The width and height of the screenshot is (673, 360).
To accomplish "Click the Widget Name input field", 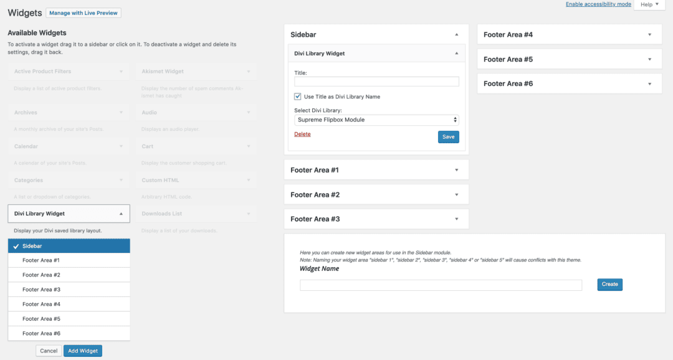I will click(x=441, y=285).
